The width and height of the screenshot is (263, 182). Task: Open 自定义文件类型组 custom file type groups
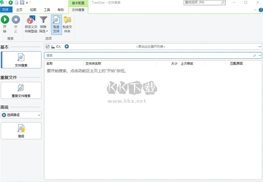(x=31, y=24)
